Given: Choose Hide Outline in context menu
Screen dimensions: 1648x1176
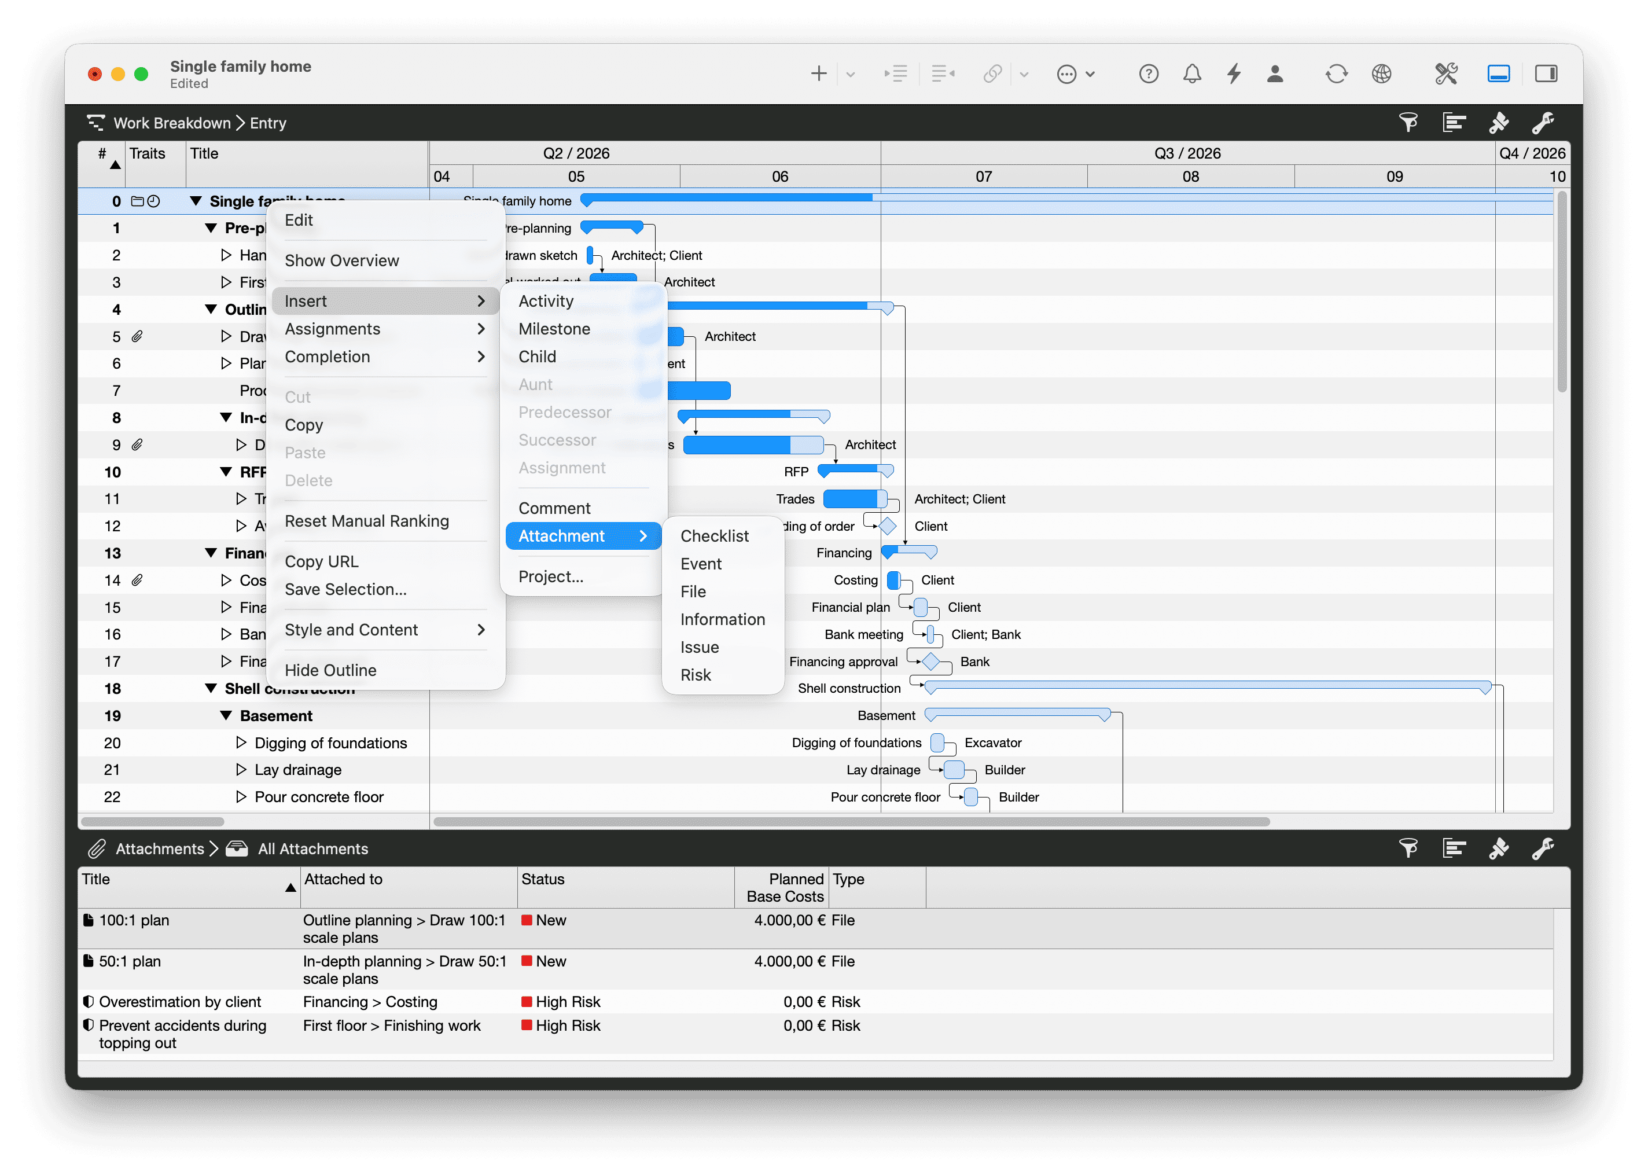Looking at the screenshot, I should [x=386, y=670].
